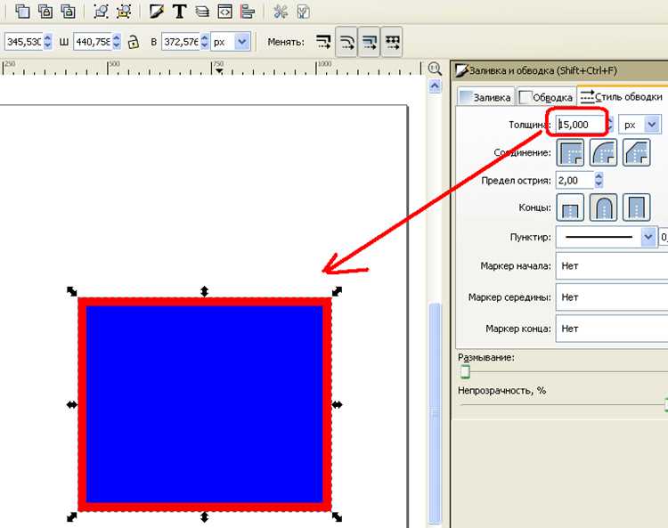Select the round join style
This screenshot has height=528, width=668.
(x=604, y=152)
